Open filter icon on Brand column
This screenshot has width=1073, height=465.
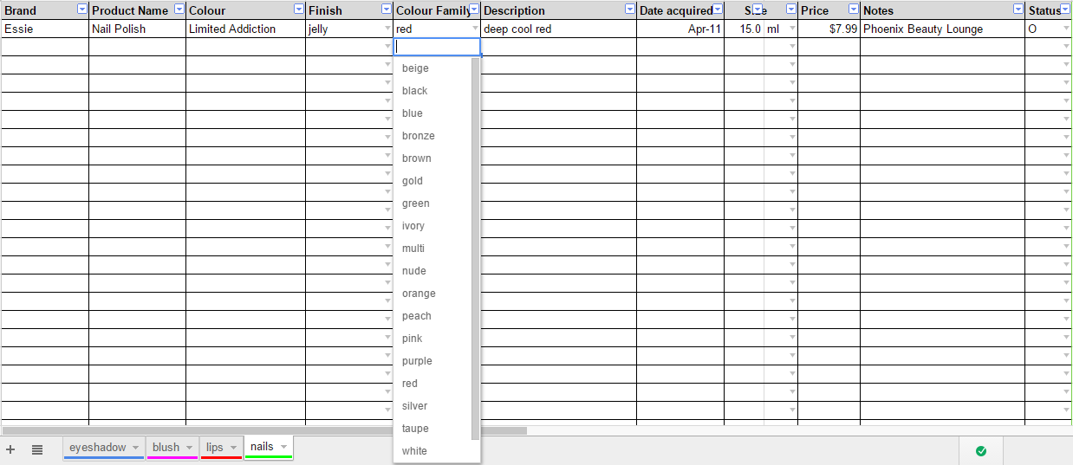pos(82,10)
